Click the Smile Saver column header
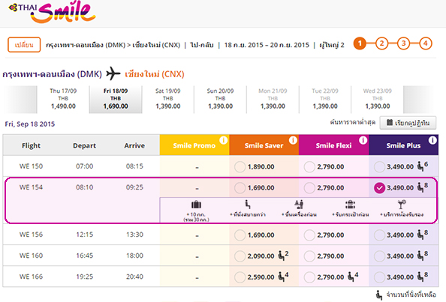This screenshot has width=446, height=302. 264,145
